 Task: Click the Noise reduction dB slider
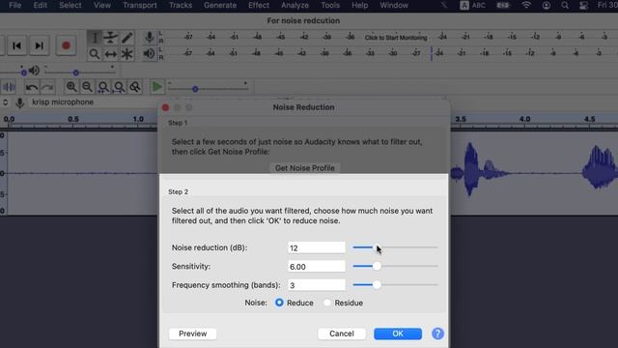(x=395, y=247)
